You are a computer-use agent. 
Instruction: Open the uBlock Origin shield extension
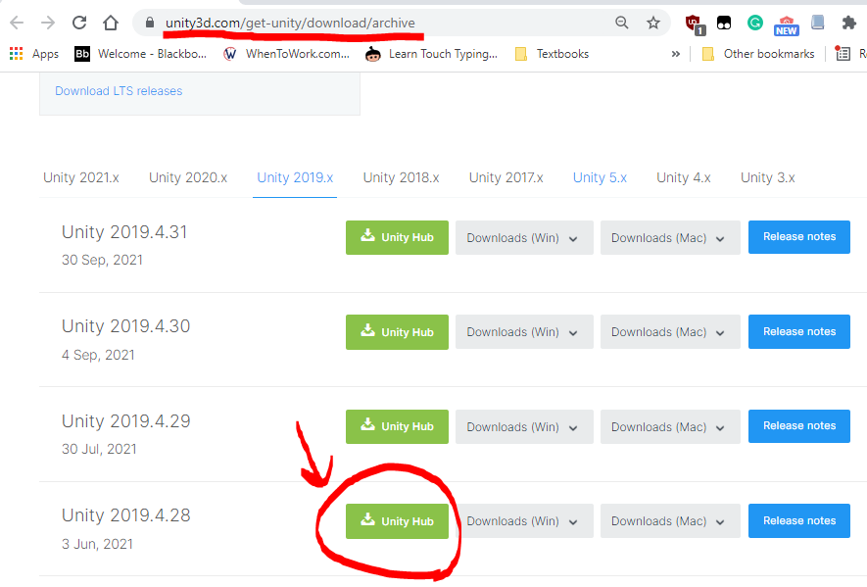pos(695,24)
